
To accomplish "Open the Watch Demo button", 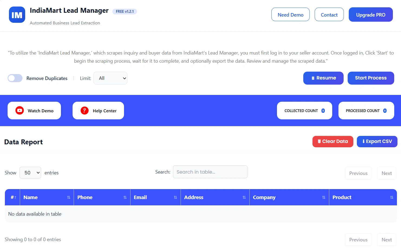I will coord(34,110).
